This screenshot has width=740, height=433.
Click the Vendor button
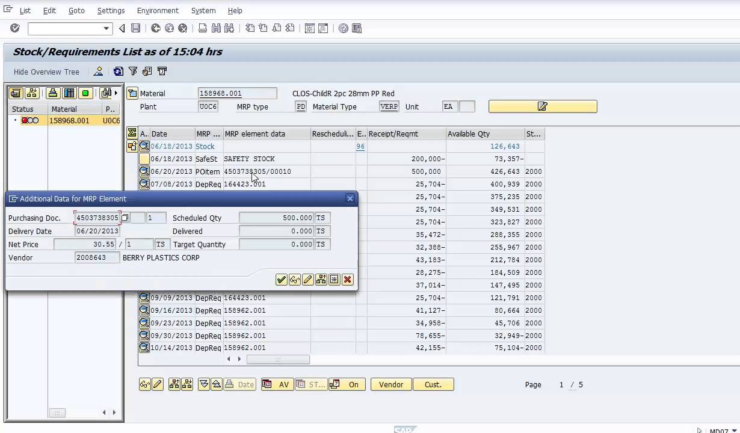(391, 384)
